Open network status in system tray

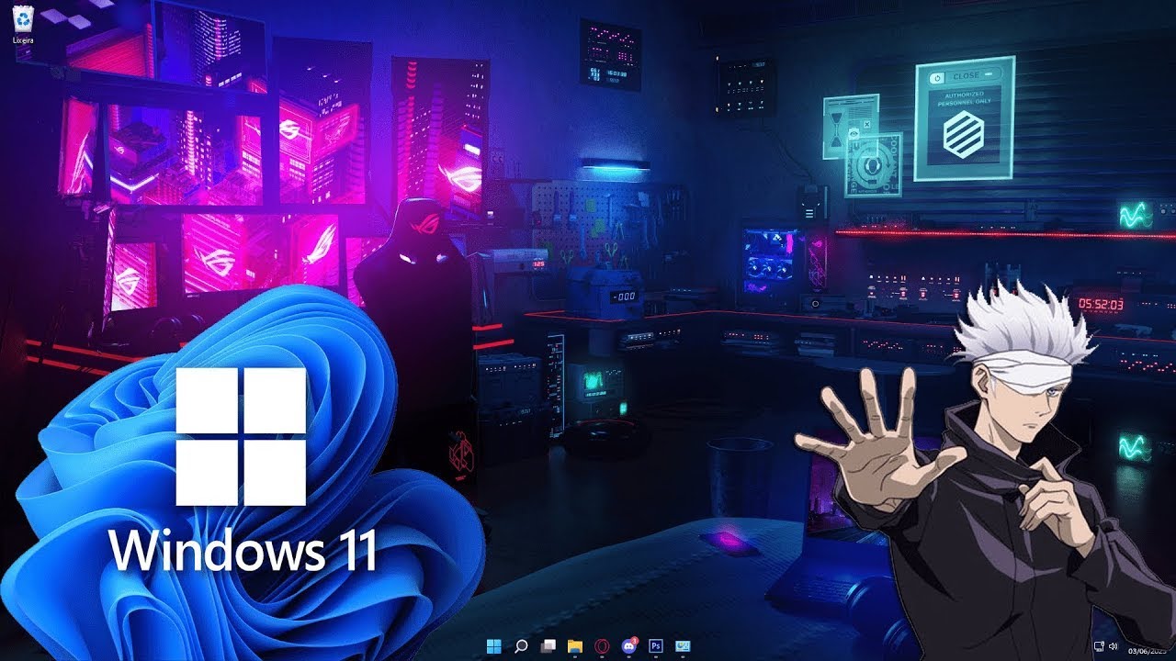point(1099,646)
